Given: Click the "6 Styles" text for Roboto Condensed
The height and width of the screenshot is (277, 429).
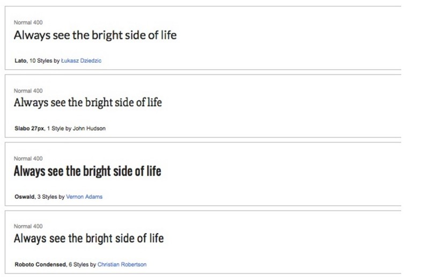Looking at the screenshot, I should point(79,265).
